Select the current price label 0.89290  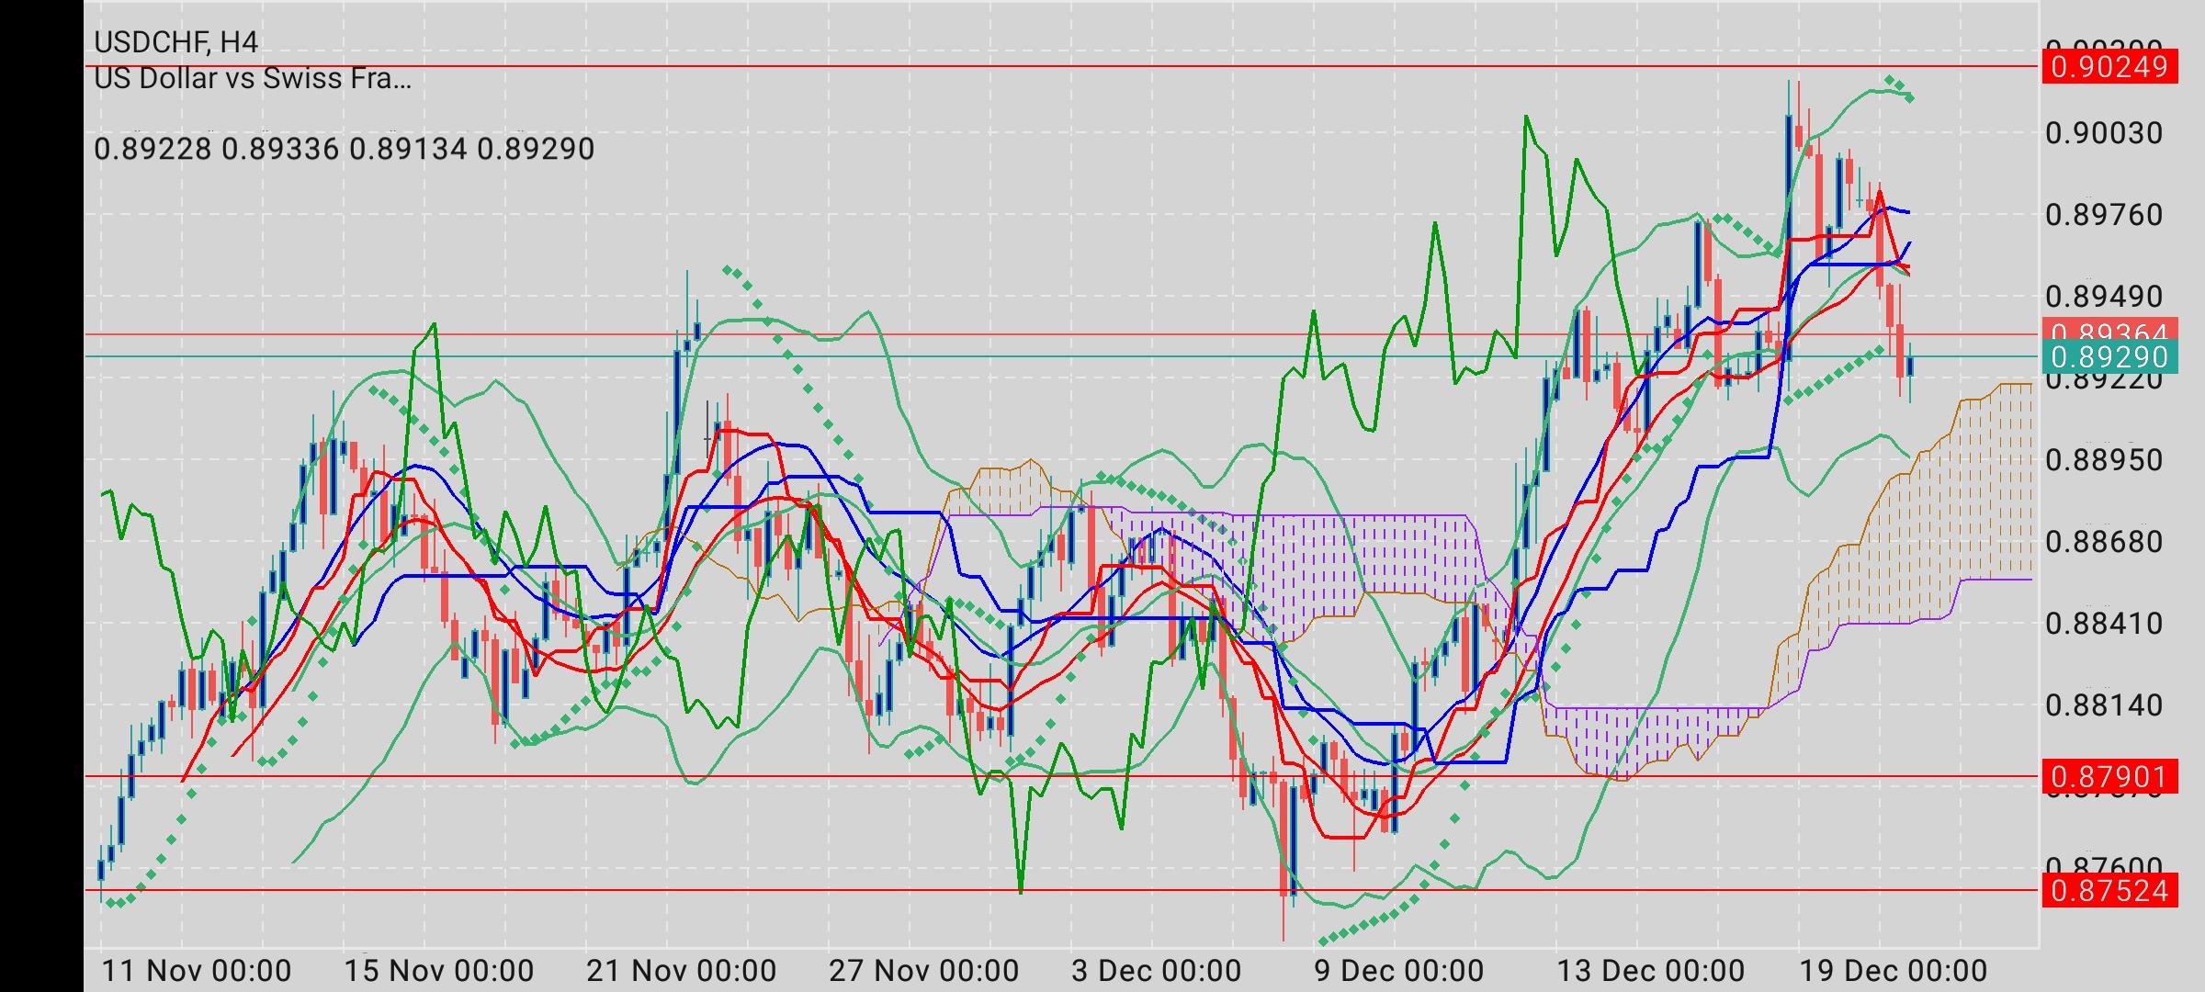(x=2109, y=356)
